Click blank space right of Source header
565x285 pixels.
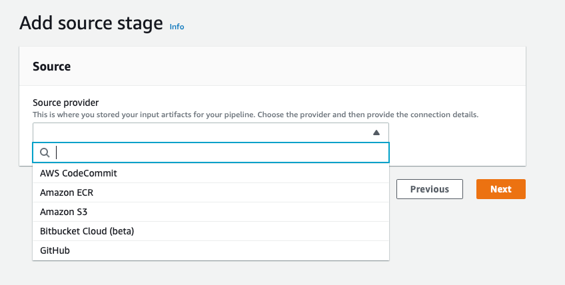click(300, 67)
